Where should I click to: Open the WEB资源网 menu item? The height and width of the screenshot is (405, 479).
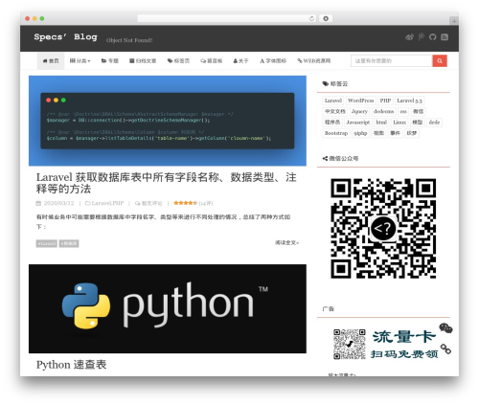click(313, 61)
